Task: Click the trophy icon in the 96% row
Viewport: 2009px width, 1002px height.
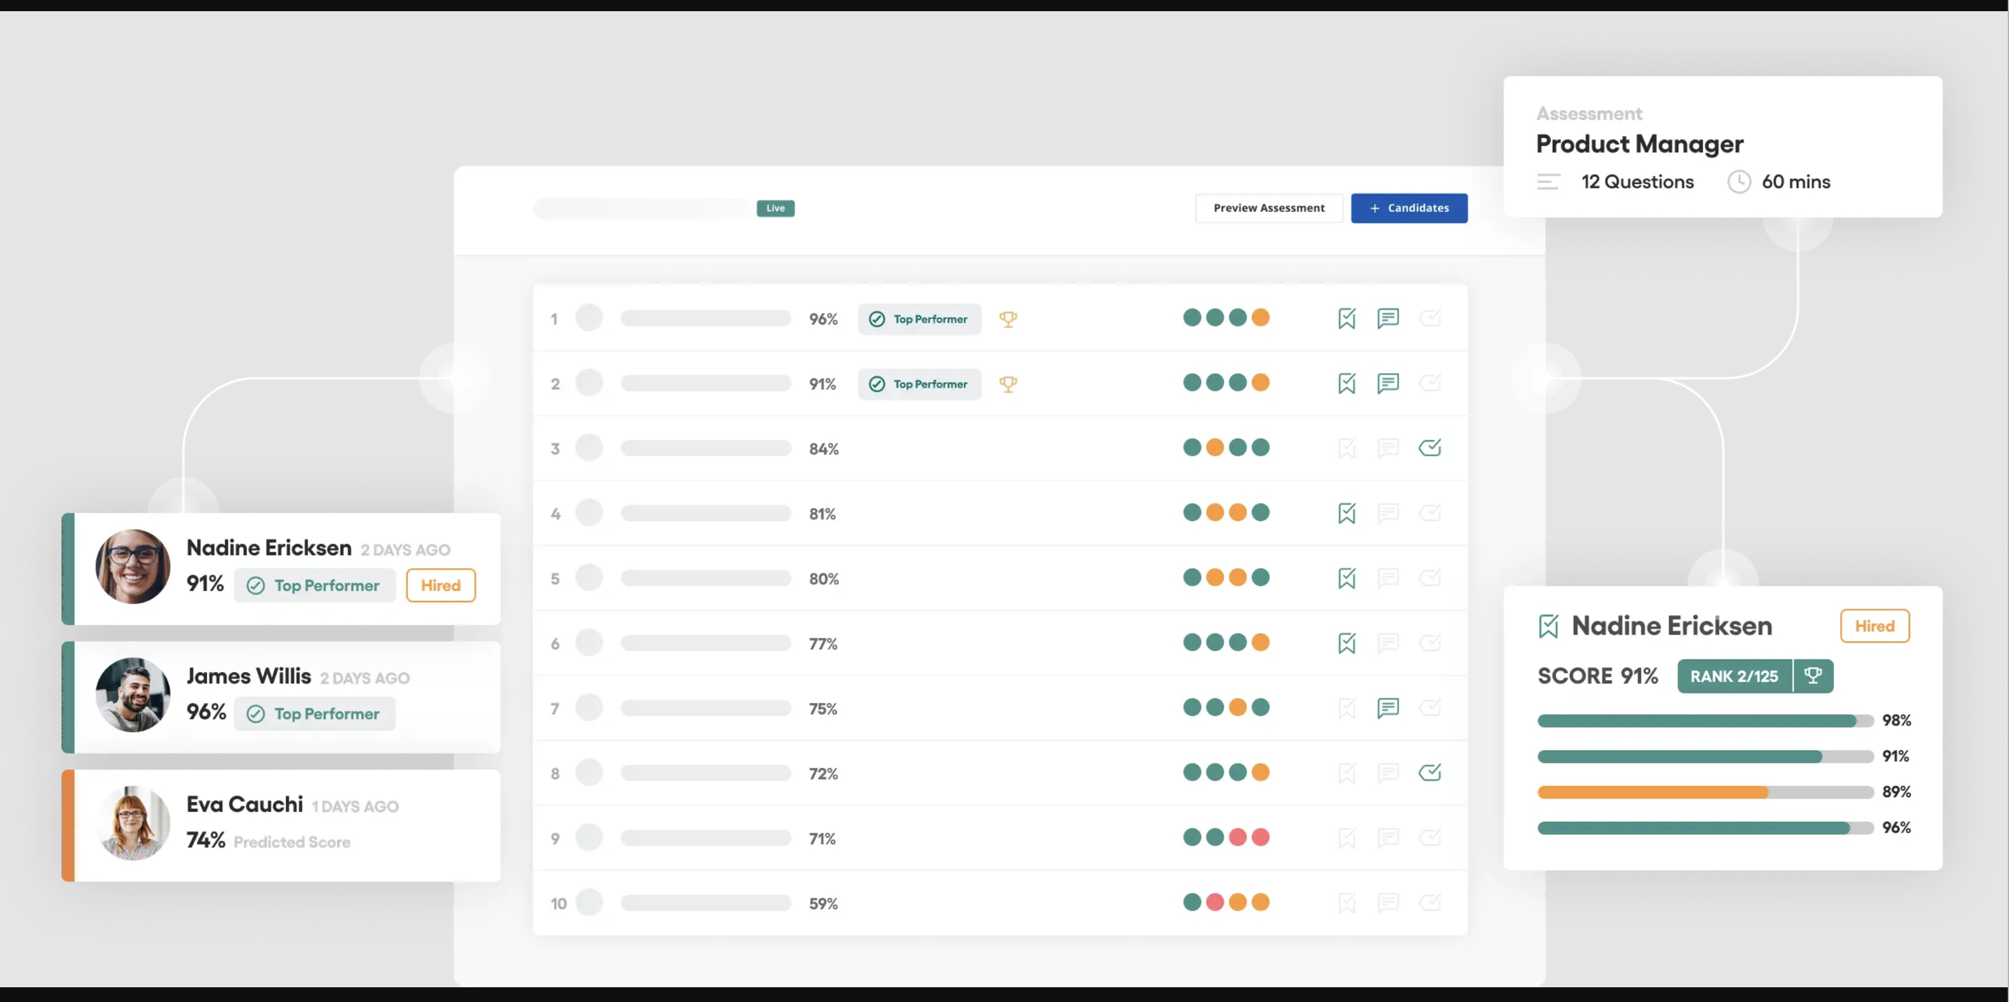Action: [x=1009, y=319]
